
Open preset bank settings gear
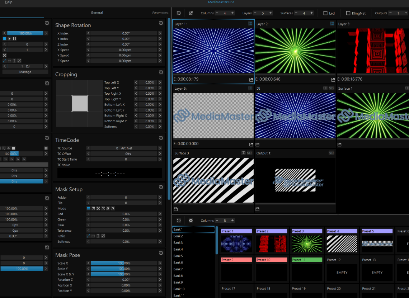[191, 221]
